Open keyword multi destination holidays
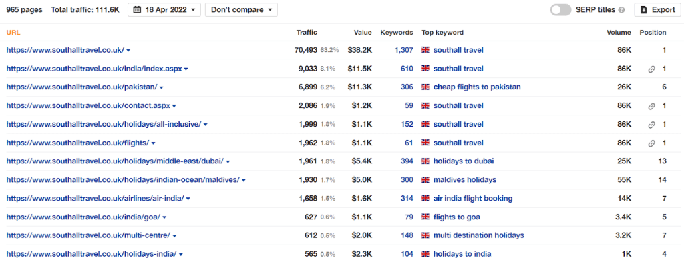Image resolution: width=684 pixels, height=262 pixels. 478,235
